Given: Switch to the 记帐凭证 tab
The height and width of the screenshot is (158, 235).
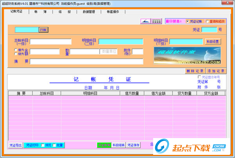Looking at the screenshot, I should point(16,11).
